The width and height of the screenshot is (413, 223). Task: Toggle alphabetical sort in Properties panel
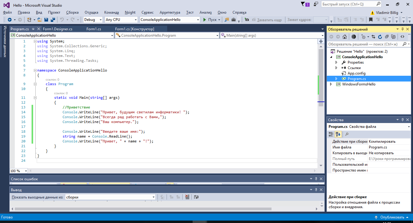(x=338, y=134)
